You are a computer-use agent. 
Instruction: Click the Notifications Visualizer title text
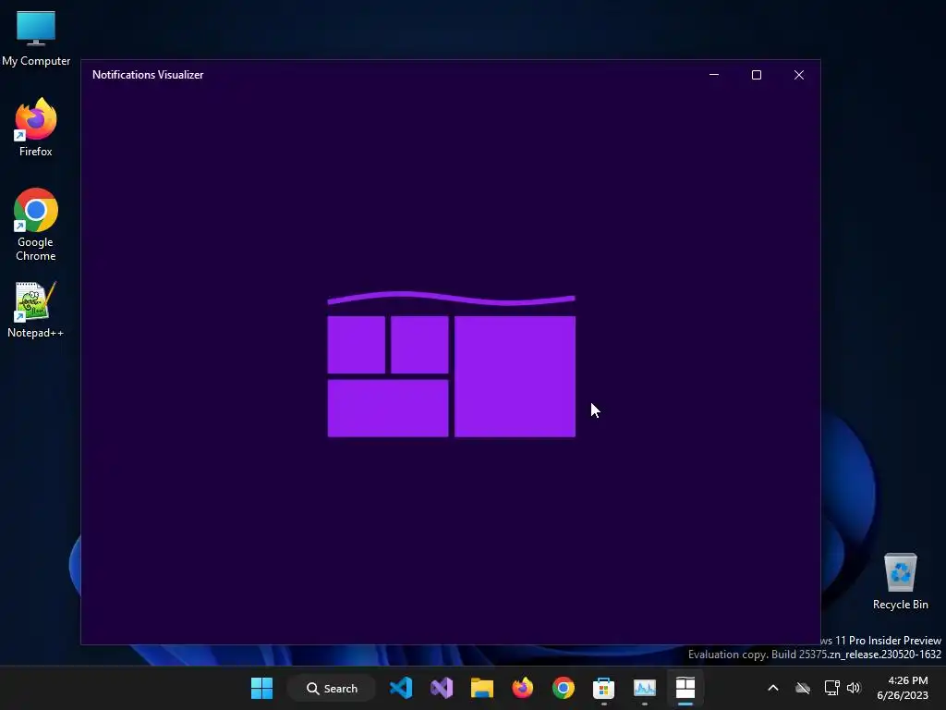[x=148, y=75]
